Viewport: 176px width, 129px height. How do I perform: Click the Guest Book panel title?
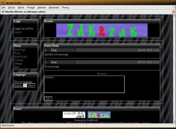tap(51, 46)
